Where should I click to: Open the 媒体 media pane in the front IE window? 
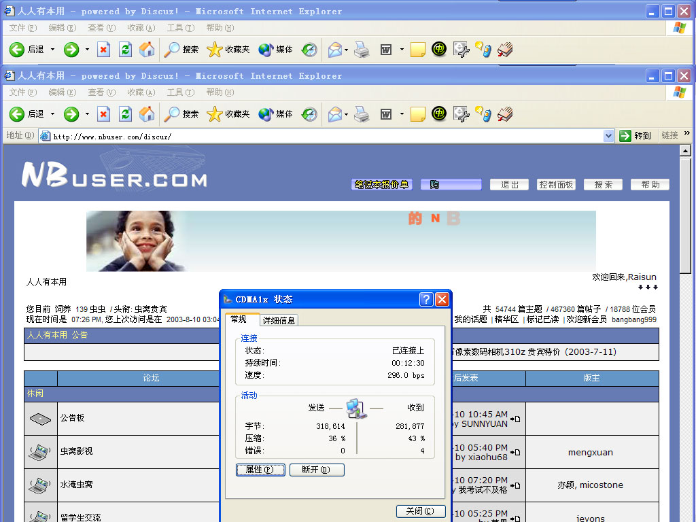276,114
